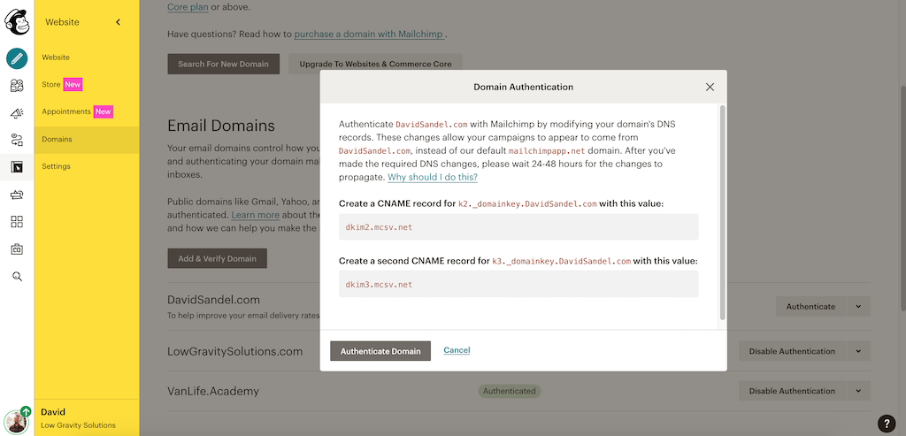Click k2._domainkey.DavidSandel.com record name
The height and width of the screenshot is (436, 906).
coord(527,204)
